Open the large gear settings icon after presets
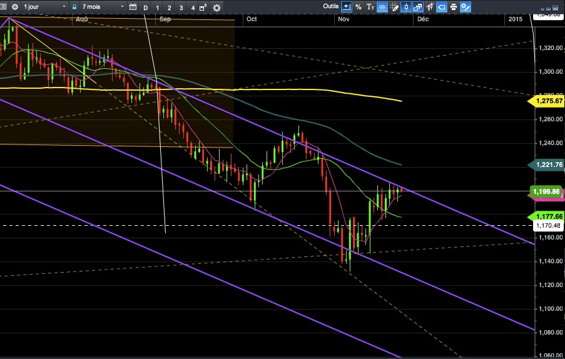565x359 pixels. point(216,8)
